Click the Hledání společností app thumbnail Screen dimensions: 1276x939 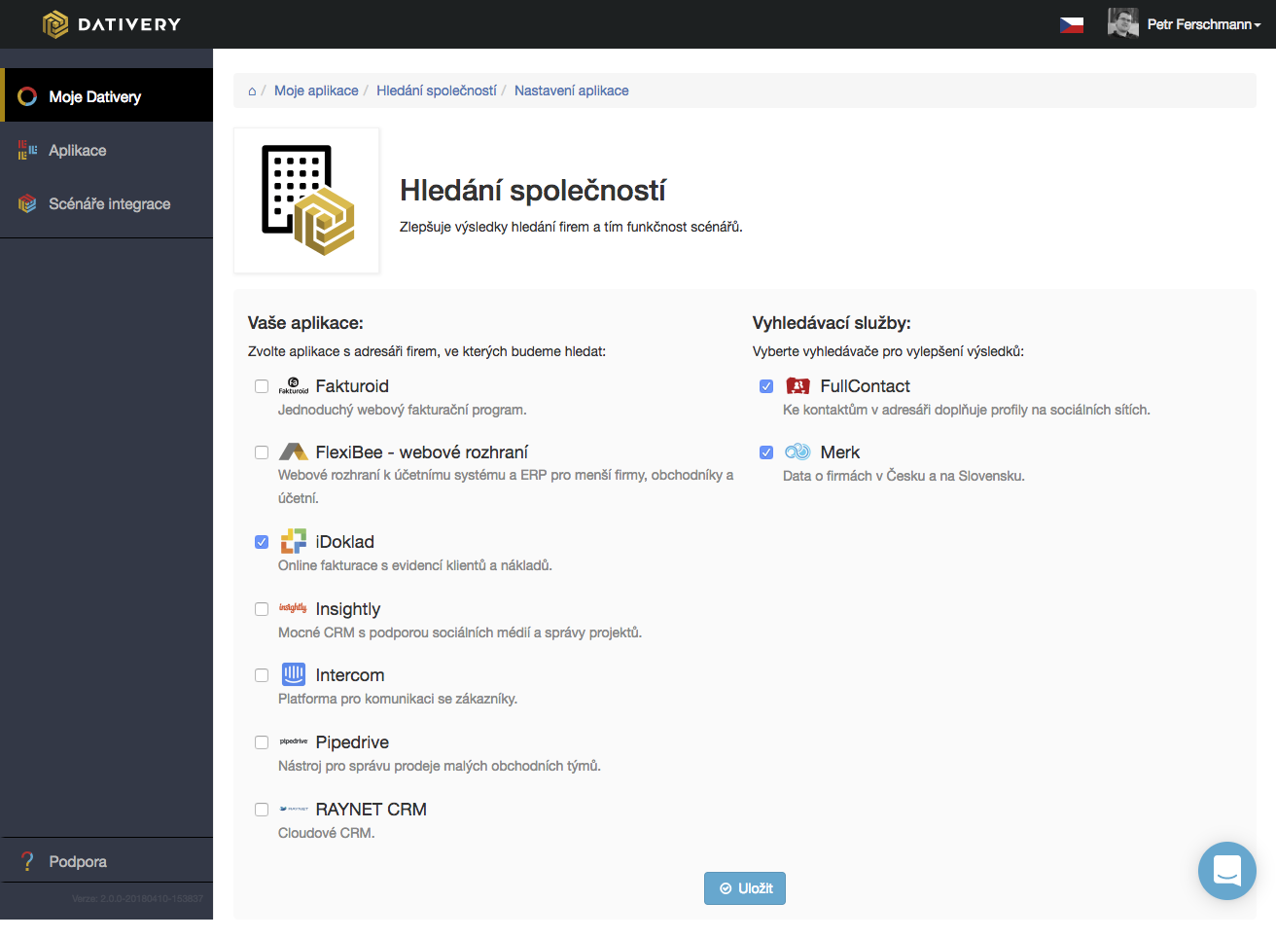[x=306, y=200]
